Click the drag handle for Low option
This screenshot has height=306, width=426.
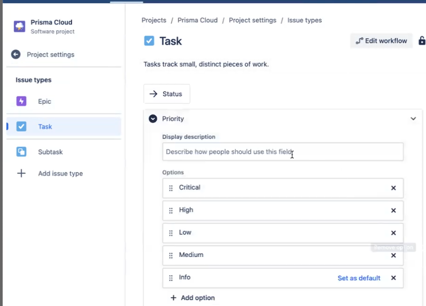(171, 233)
